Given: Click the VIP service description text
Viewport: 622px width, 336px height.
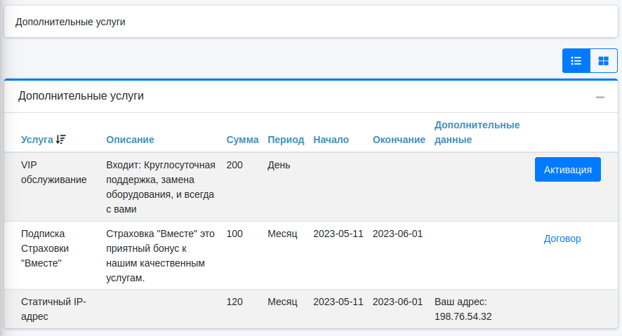Looking at the screenshot, I should pos(160,187).
